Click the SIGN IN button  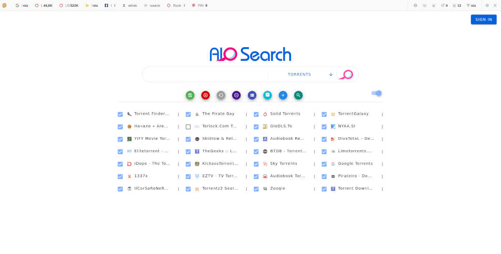483,20
